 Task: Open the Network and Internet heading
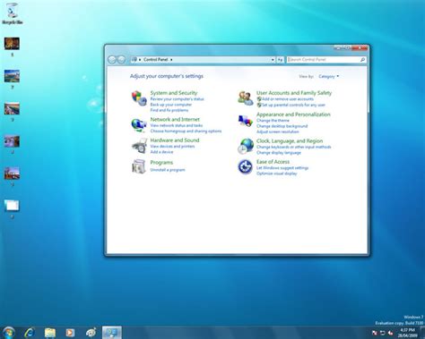coord(175,119)
